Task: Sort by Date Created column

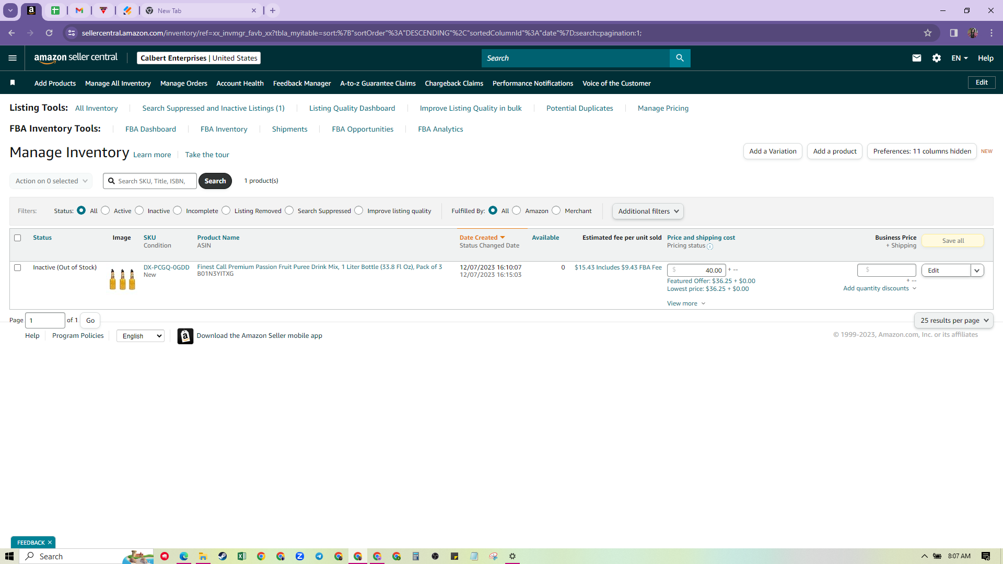Action: [482, 238]
